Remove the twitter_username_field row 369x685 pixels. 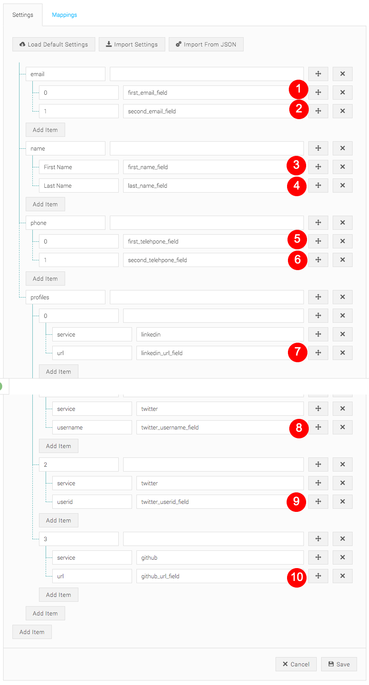342,427
